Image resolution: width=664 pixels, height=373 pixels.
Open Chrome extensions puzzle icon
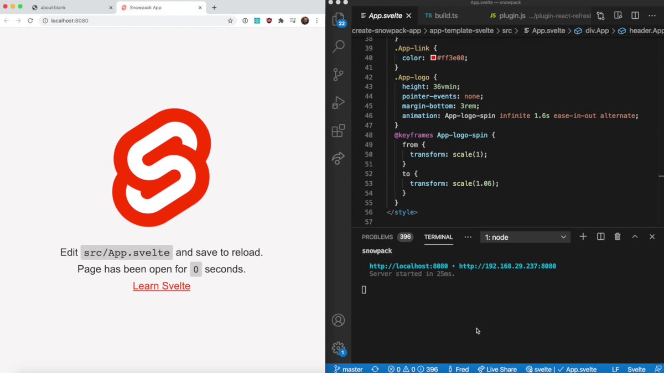click(281, 20)
